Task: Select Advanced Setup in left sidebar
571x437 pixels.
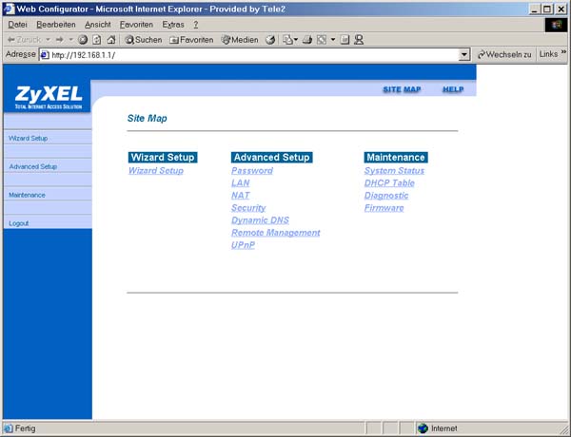Action: pyautogui.click(x=33, y=166)
